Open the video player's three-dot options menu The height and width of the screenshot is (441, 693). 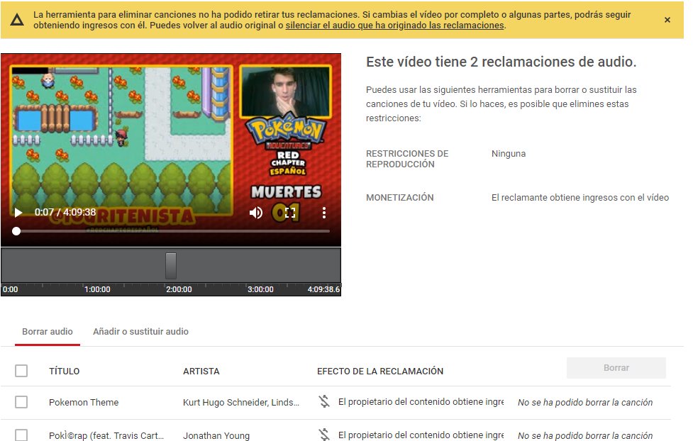click(324, 213)
